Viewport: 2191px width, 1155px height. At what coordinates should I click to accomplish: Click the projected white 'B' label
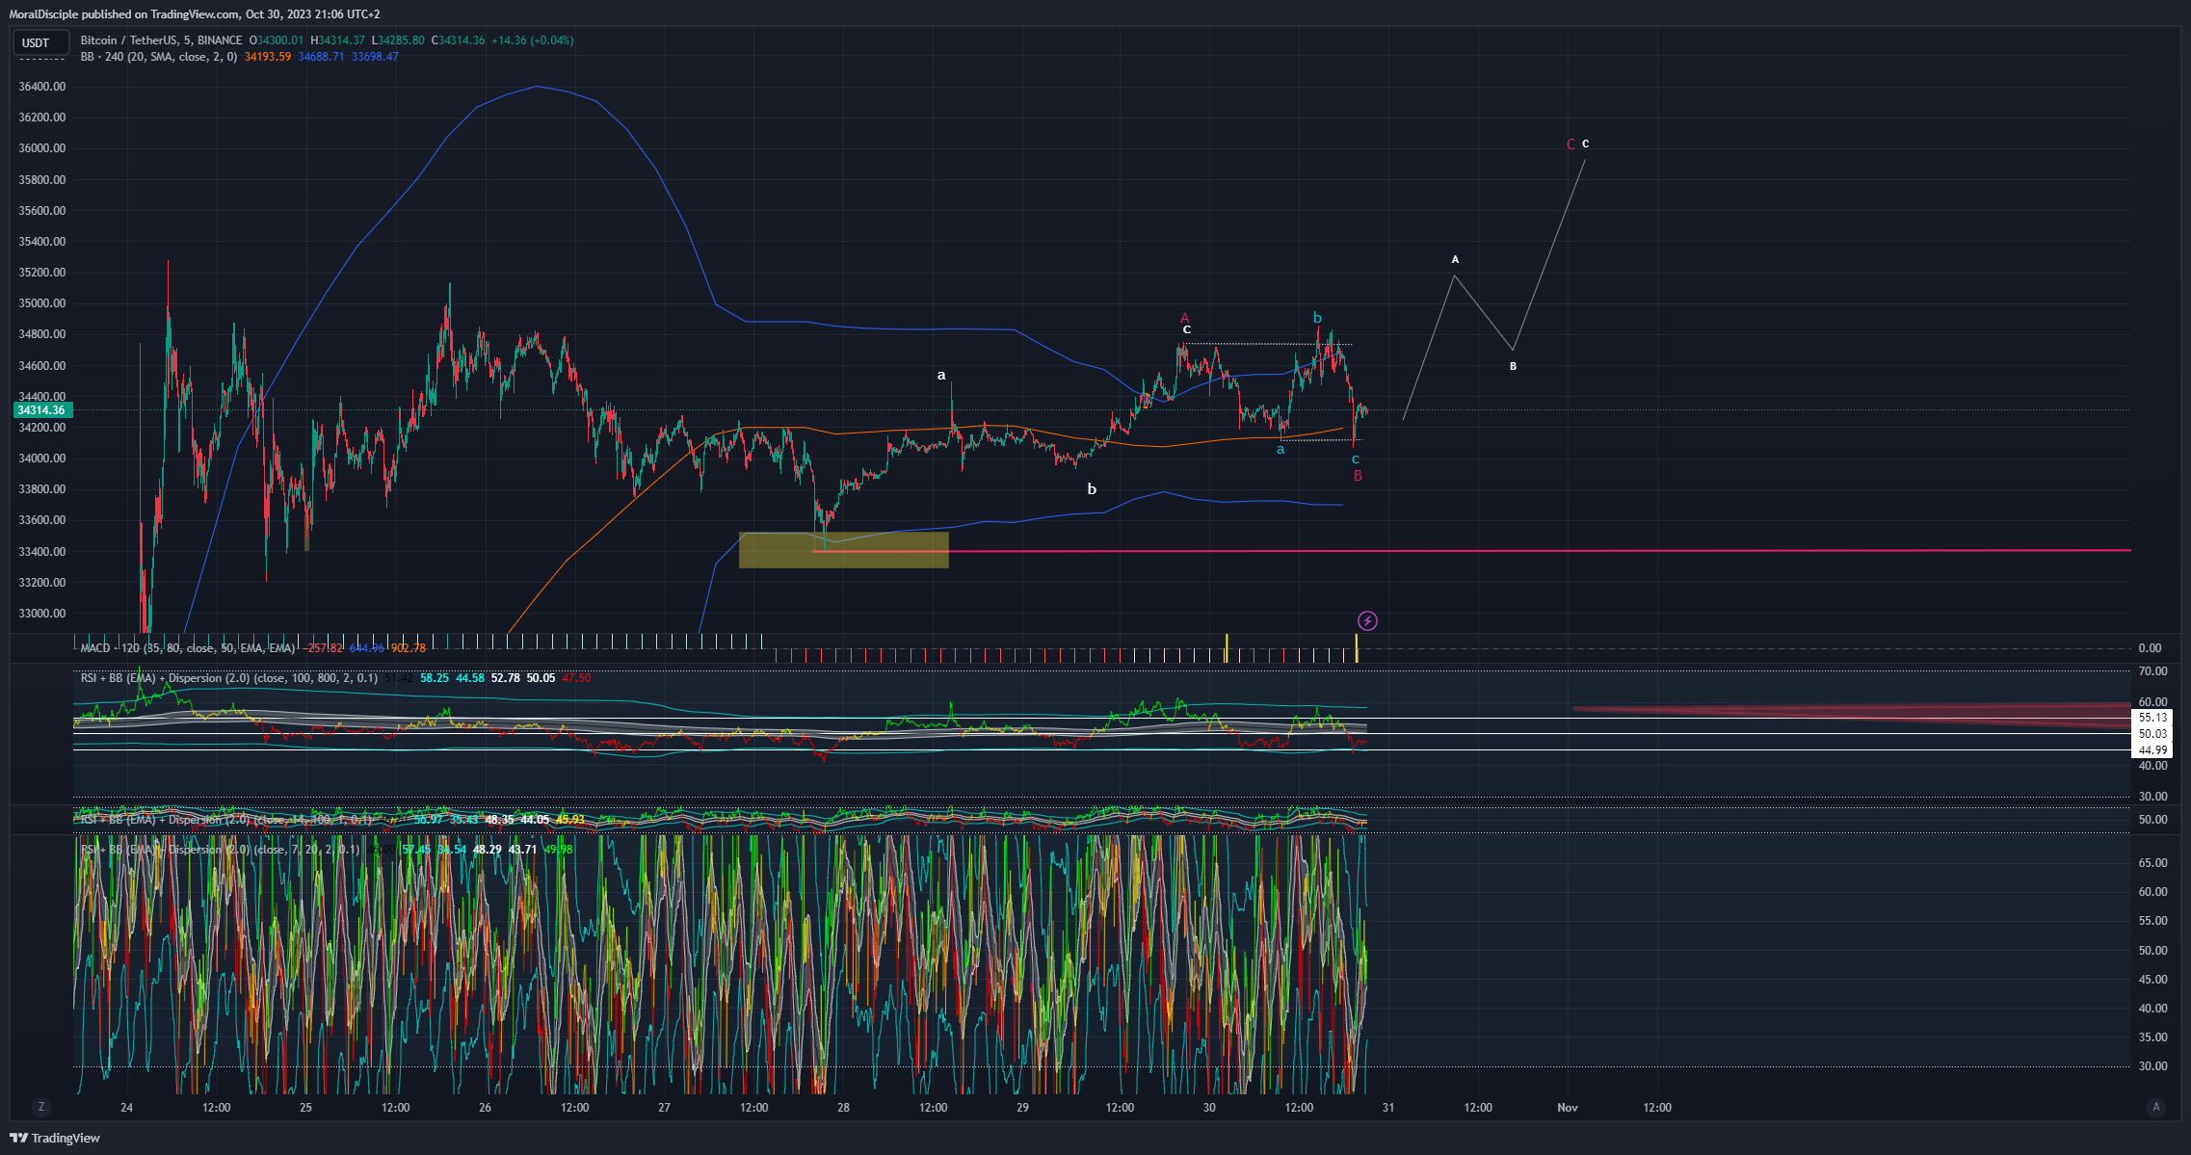pos(1513,367)
